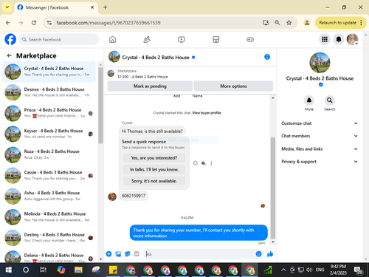Viewport: 369px width, 277px height.
Task: Open the Facebook menu grid icon
Action: (x=325, y=39)
